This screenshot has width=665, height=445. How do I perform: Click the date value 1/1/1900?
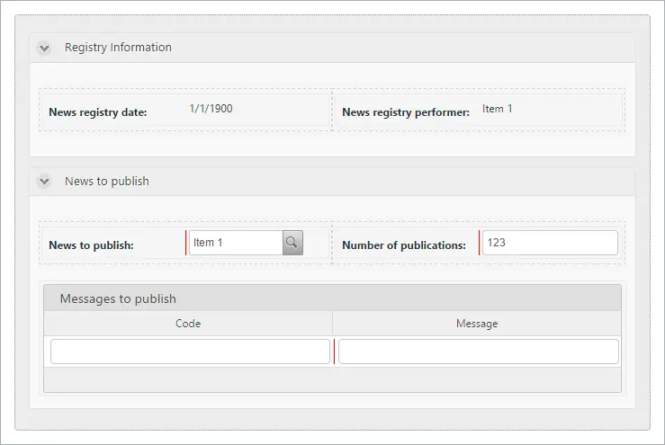pos(211,109)
